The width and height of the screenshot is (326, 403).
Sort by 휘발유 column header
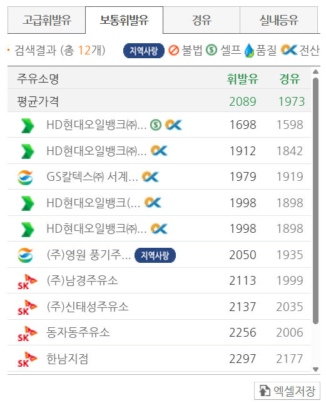pyautogui.click(x=243, y=79)
